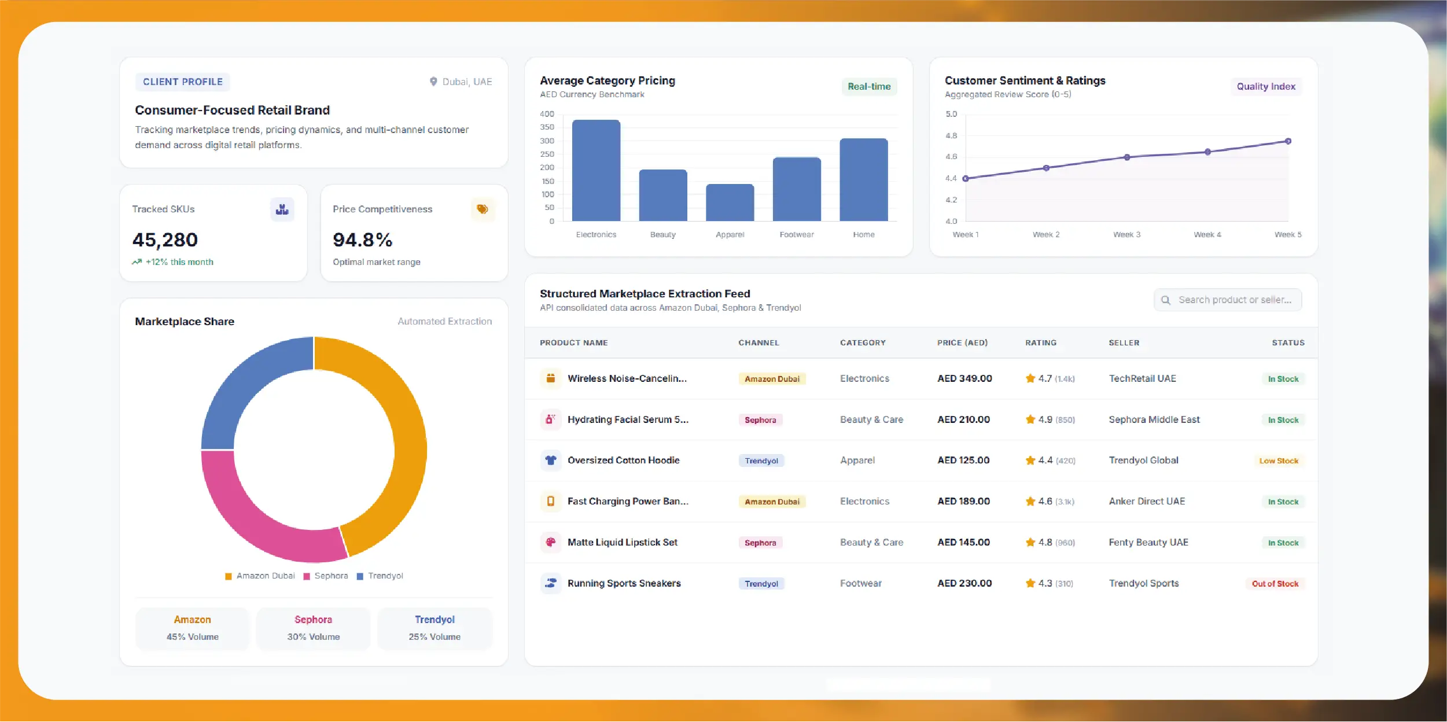Image resolution: width=1447 pixels, height=722 pixels.
Task: Focus the Search product or seller field
Action: [x=1228, y=300]
